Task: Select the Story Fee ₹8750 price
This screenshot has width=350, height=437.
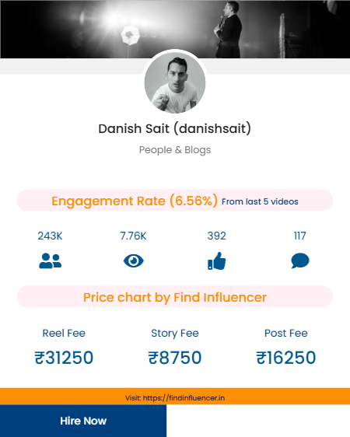Action: (x=175, y=358)
